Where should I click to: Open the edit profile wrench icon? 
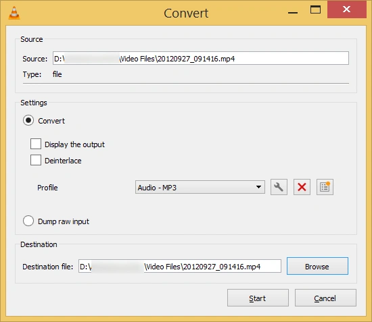click(x=279, y=187)
